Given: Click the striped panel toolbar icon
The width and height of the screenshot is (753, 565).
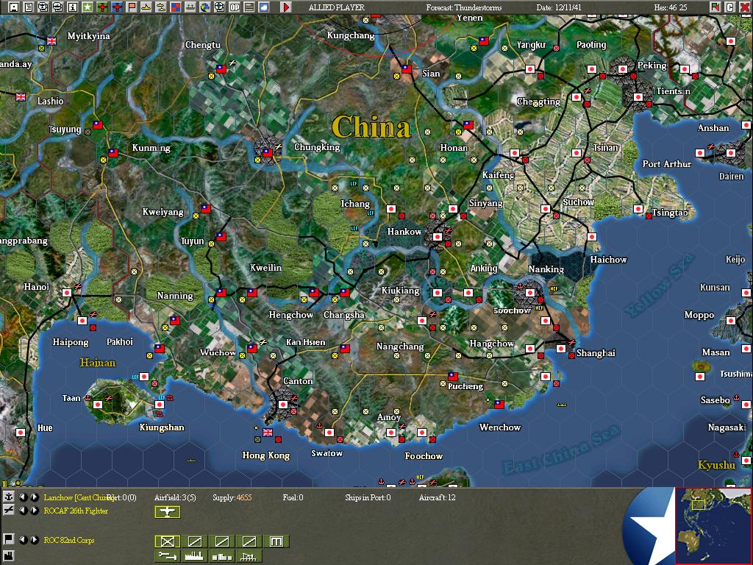Looking at the screenshot, I should pos(249,7).
